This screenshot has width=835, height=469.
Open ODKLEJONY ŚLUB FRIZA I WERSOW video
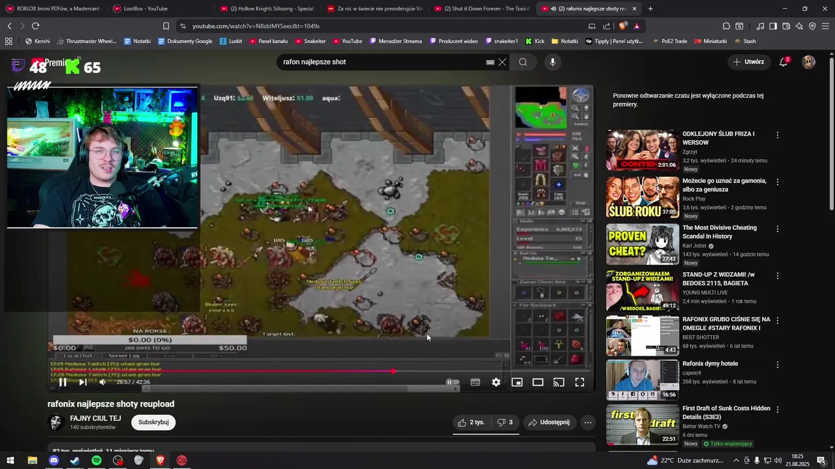(x=718, y=138)
